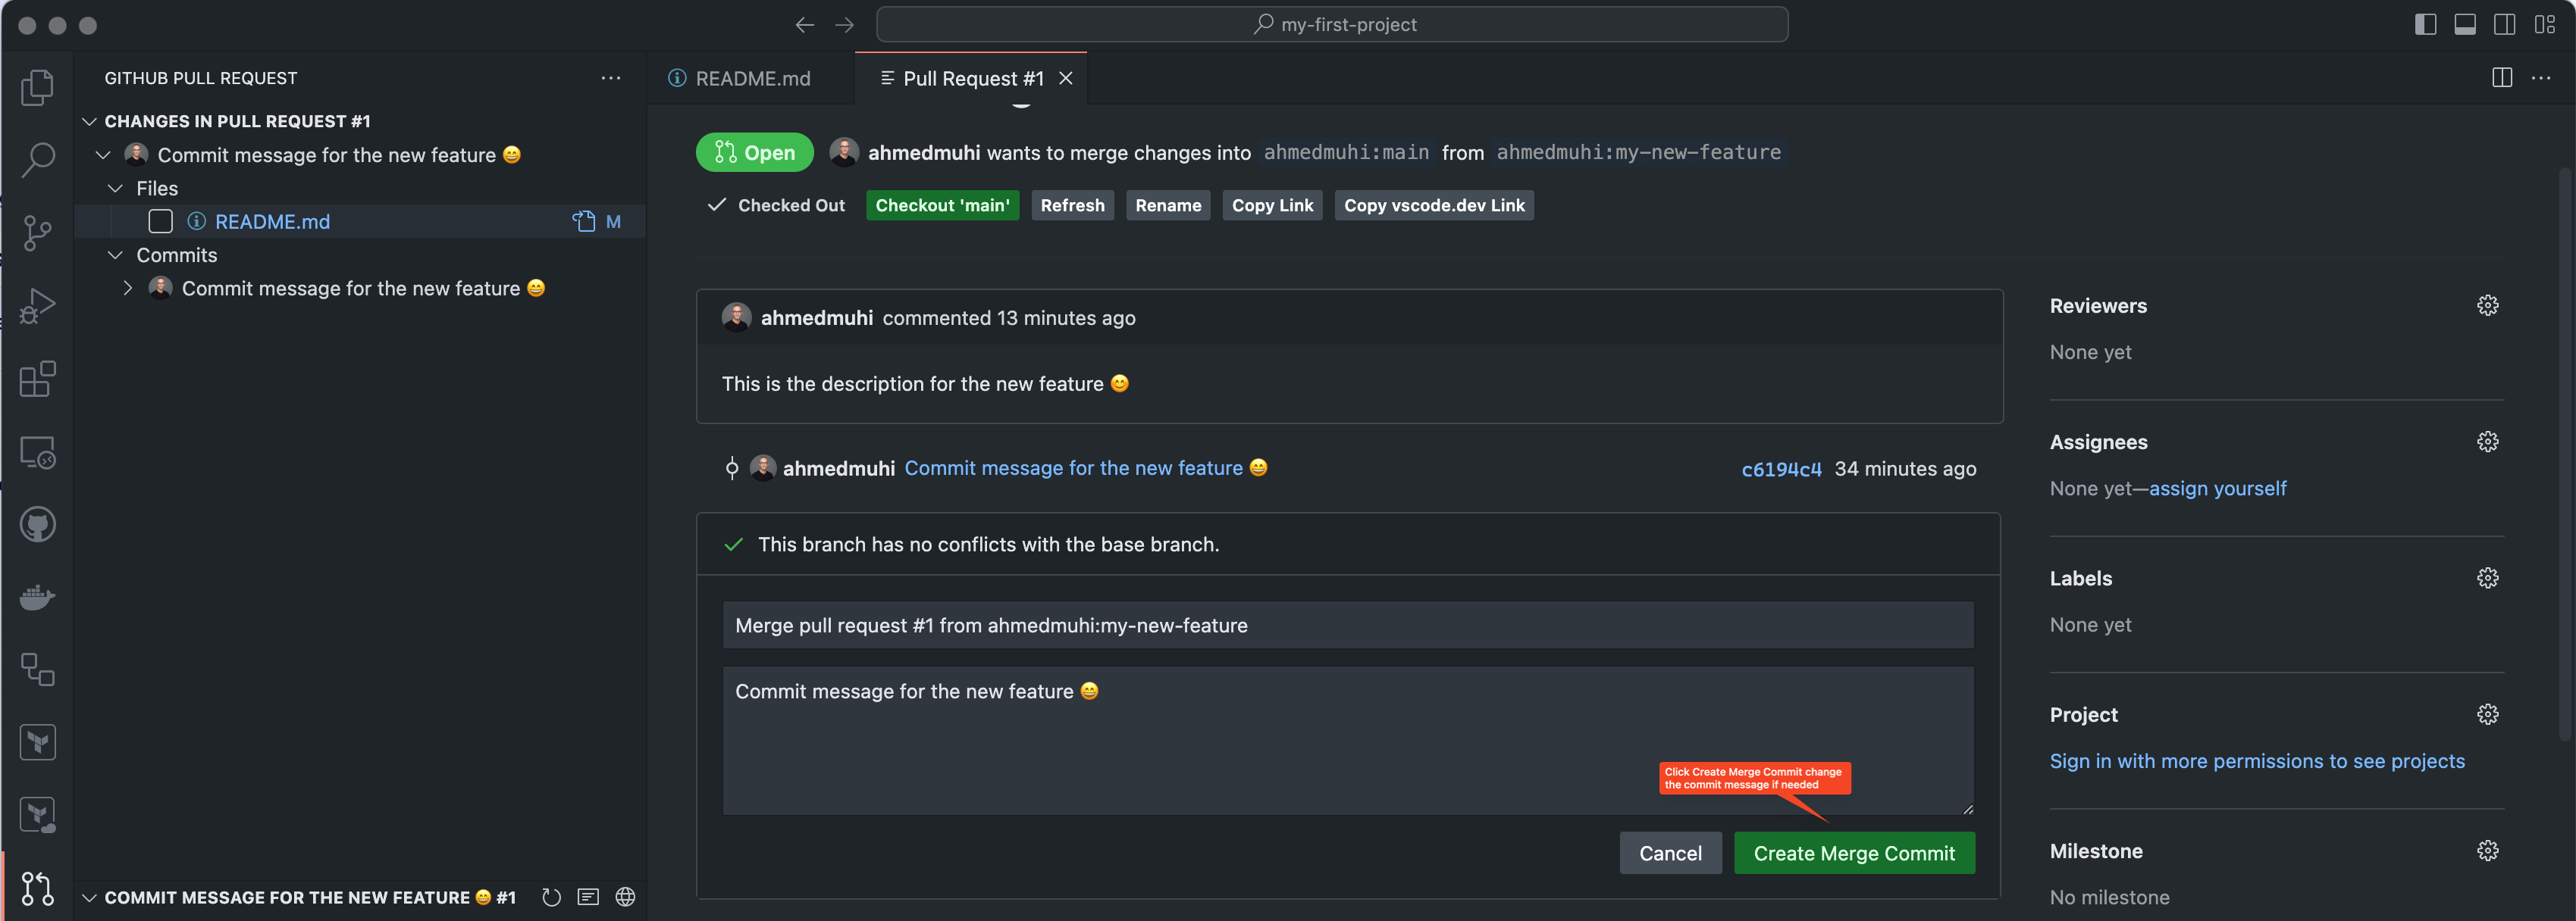Collapse the top Commit message for the new feature node
This screenshot has height=921, width=2576.
[103, 155]
